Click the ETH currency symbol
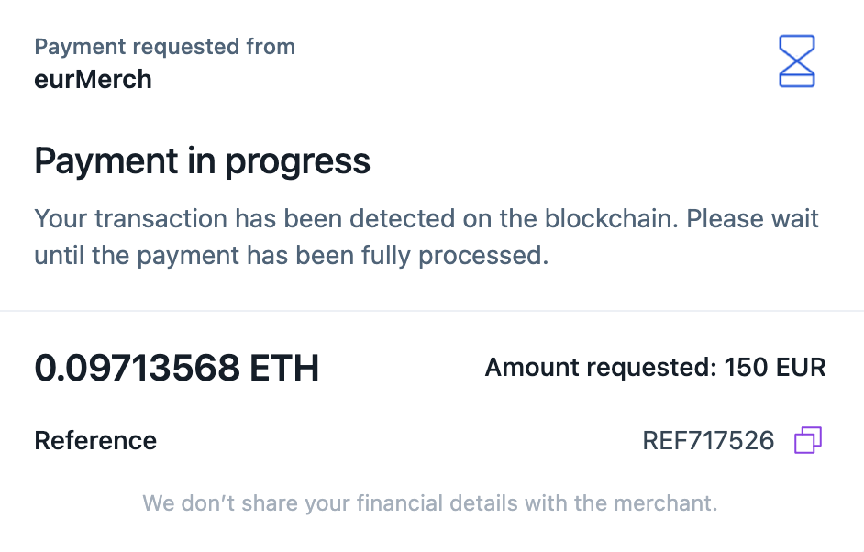Viewport: 864px width, 552px height. [284, 368]
